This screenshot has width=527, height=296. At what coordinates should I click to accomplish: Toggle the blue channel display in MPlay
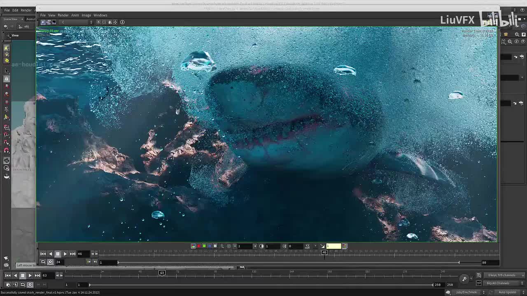pos(210,246)
